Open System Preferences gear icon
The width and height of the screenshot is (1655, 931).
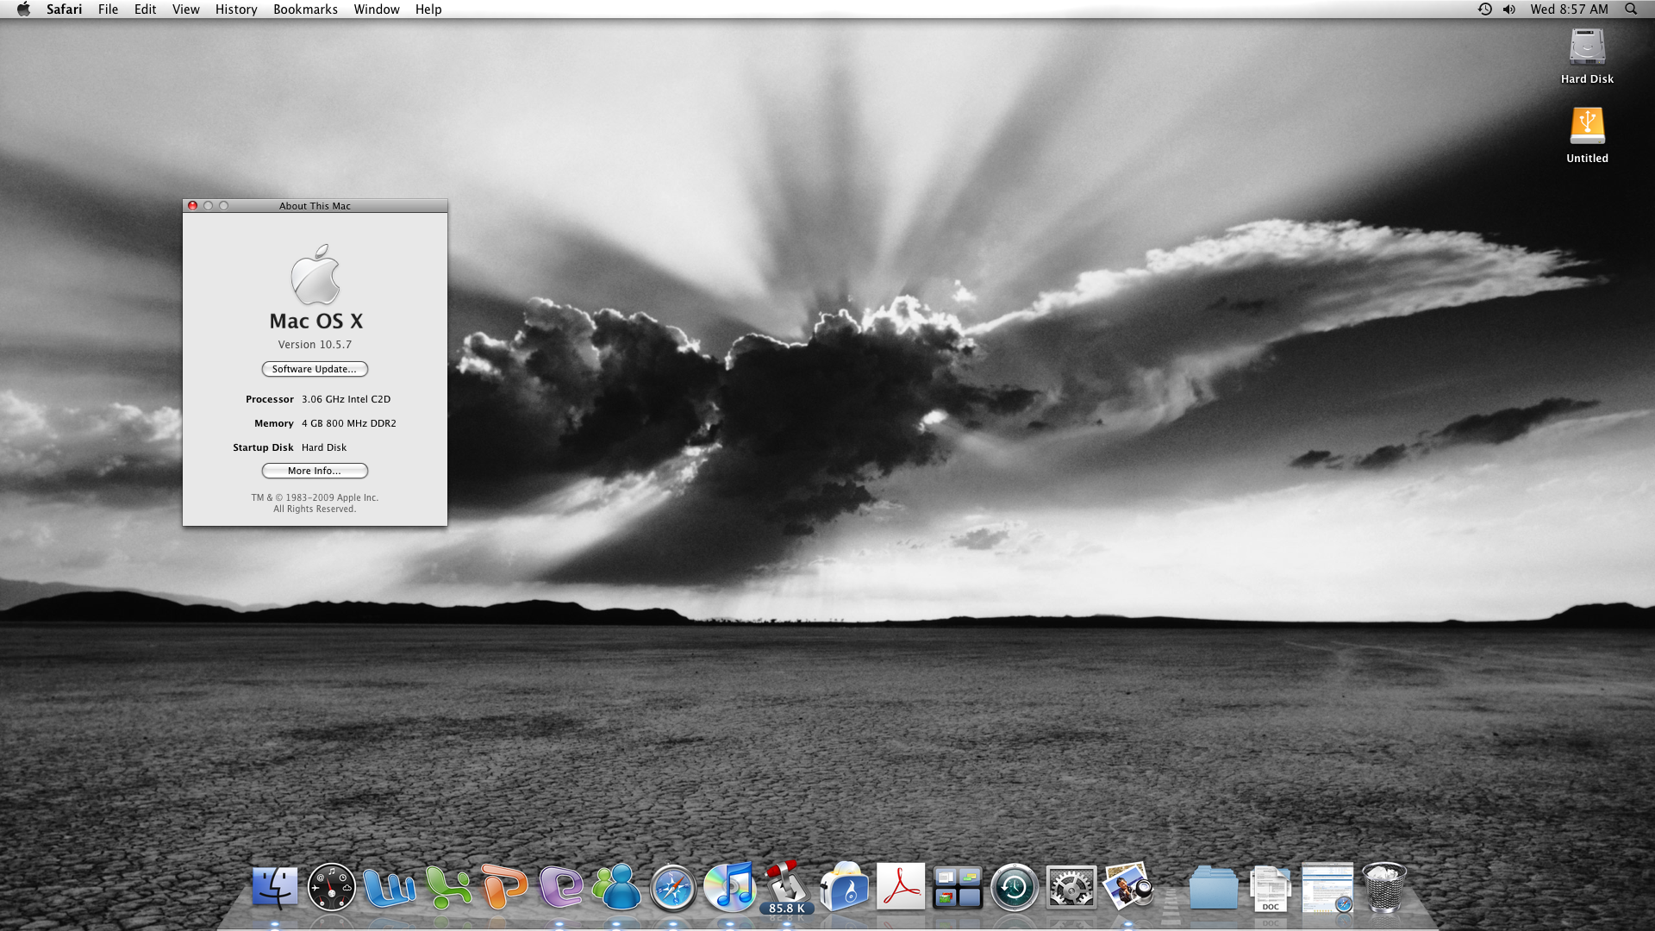(x=1071, y=888)
